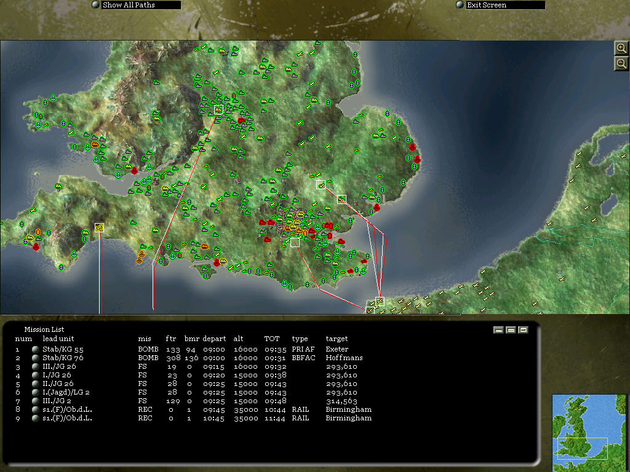Click TOT value 09:35
The width and height of the screenshot is (630, 472).
tap(275, 349)
